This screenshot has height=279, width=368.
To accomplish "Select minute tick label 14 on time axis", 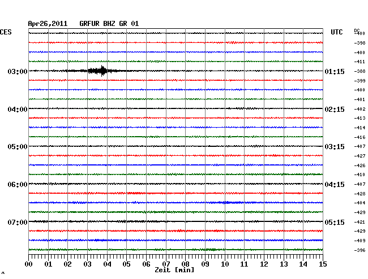I will coord(303,264).
